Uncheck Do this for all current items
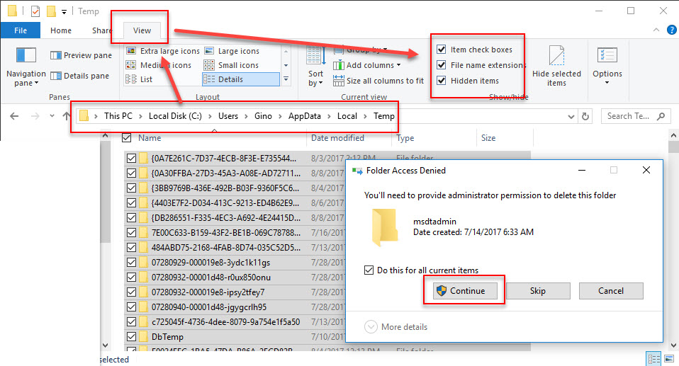This screenshot has width=679, height=366. coord(369,270)
